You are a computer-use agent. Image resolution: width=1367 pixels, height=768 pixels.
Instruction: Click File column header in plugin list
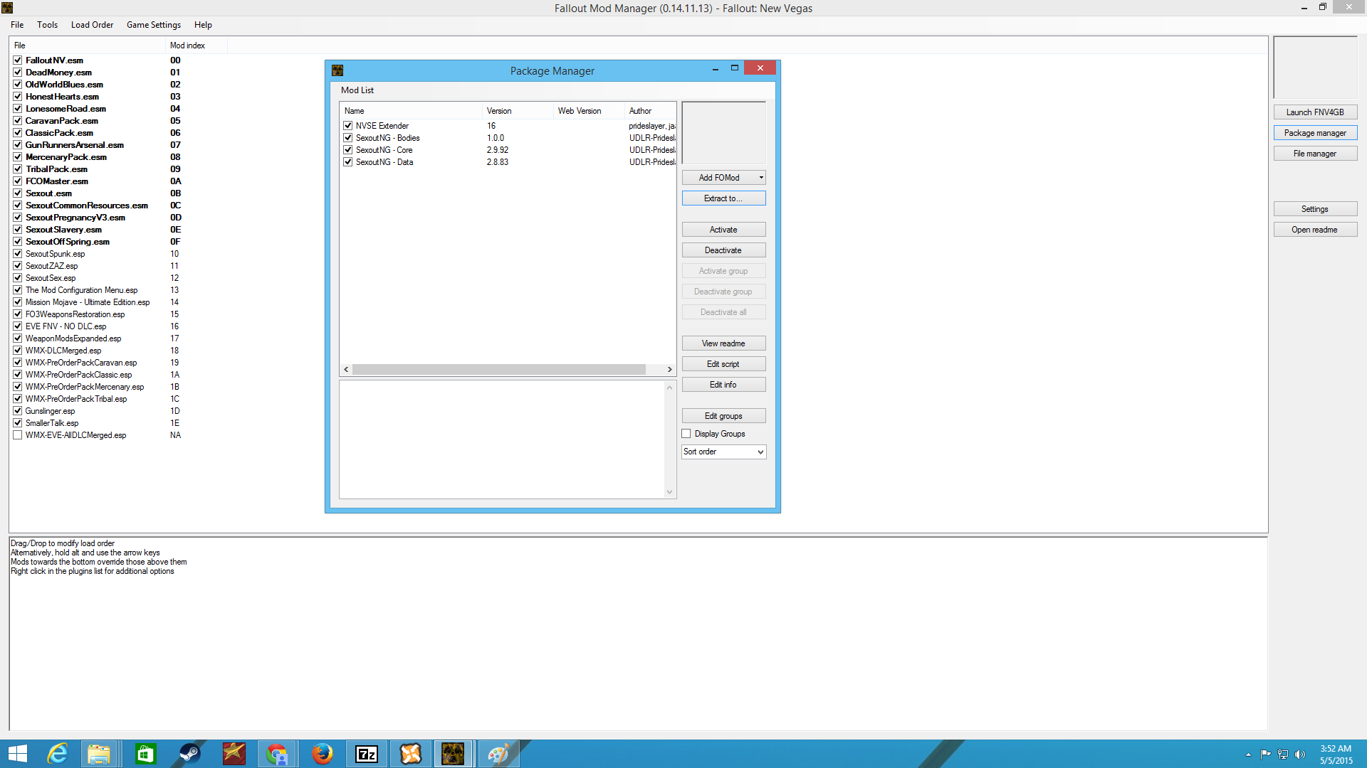click(x=88, y=46)
